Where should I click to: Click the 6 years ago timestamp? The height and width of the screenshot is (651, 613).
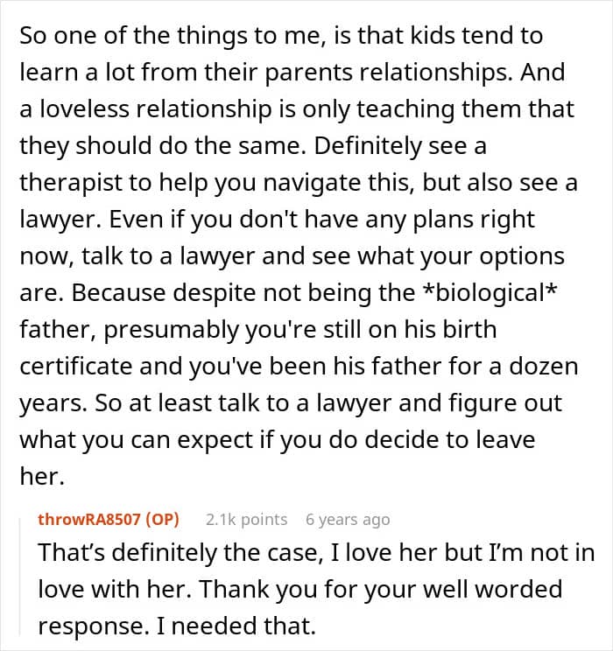[348, 519]
